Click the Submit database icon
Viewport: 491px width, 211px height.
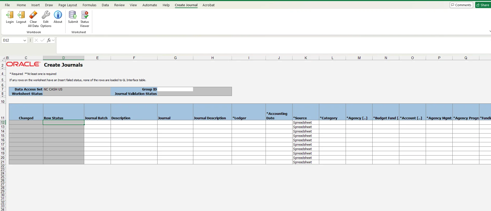(73, 15)
